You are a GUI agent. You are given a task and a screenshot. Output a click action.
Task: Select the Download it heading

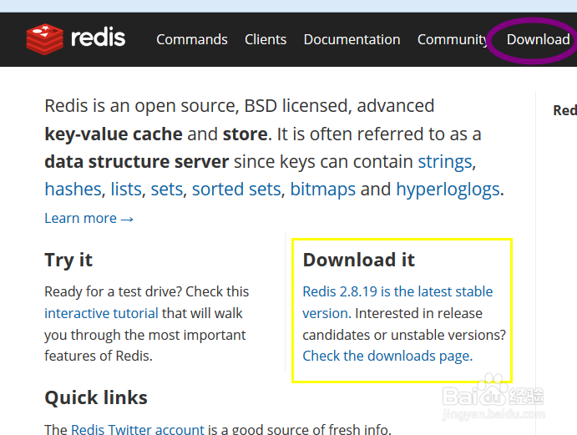[359, 260]
